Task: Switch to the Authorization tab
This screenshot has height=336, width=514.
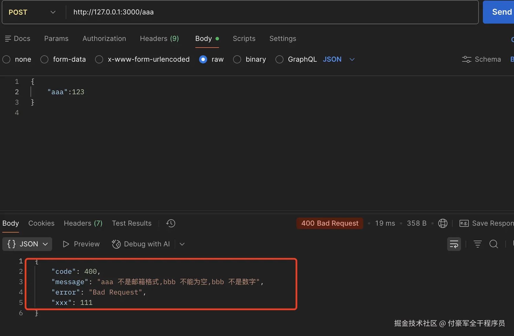Action: [104, 39]
